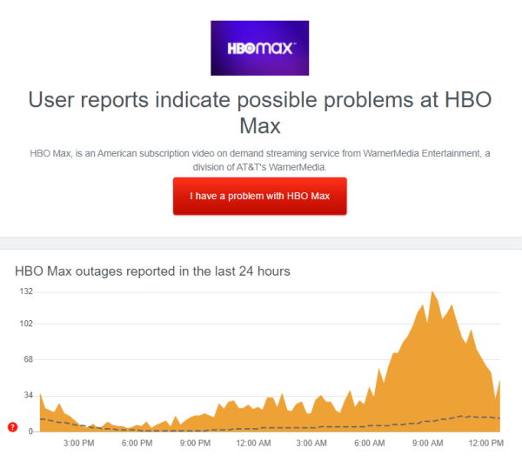This screenshot has width=522, height=468.
Task: Click the 12:00 PM label on time axis
Action: pos(485,443)
